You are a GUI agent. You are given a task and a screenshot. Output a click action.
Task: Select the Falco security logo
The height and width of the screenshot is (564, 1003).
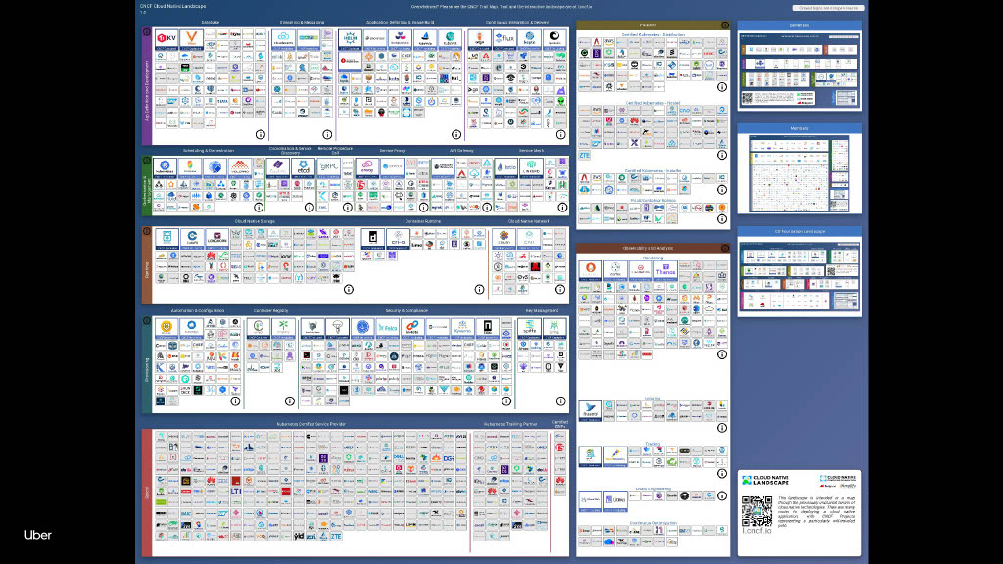(x=387, y=329)
